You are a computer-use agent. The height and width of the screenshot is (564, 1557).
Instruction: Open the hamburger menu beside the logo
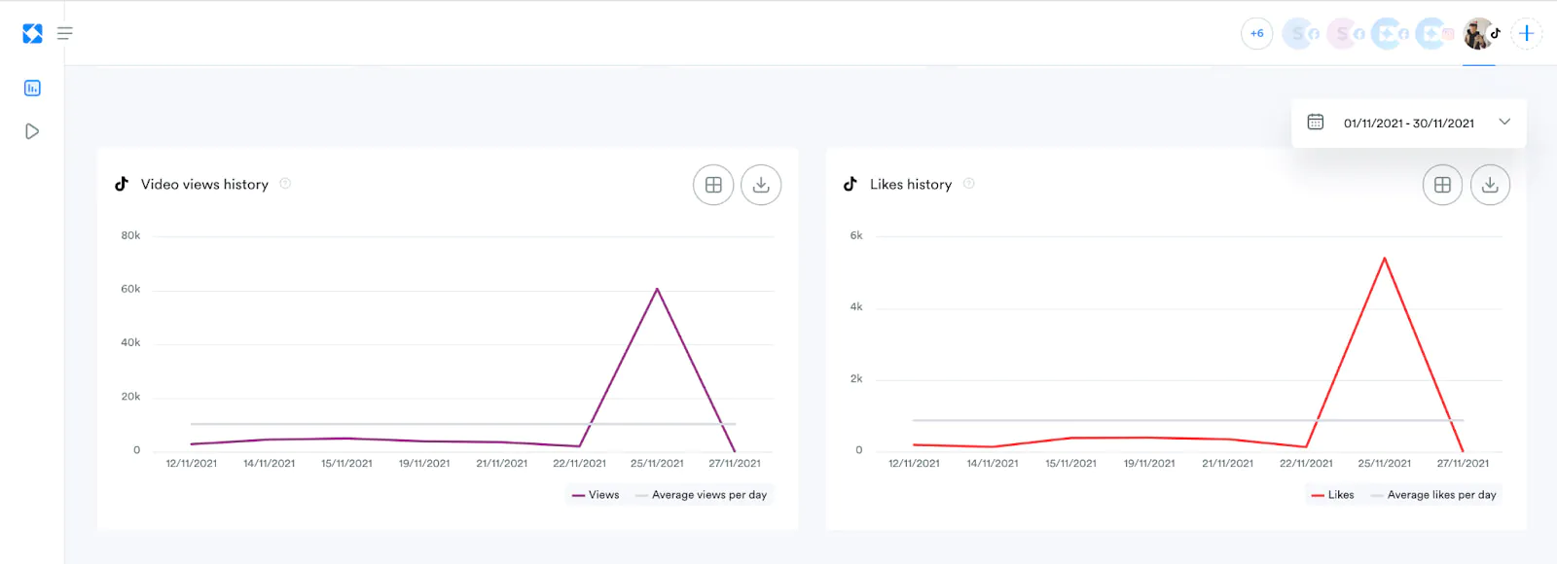(65, 34)
